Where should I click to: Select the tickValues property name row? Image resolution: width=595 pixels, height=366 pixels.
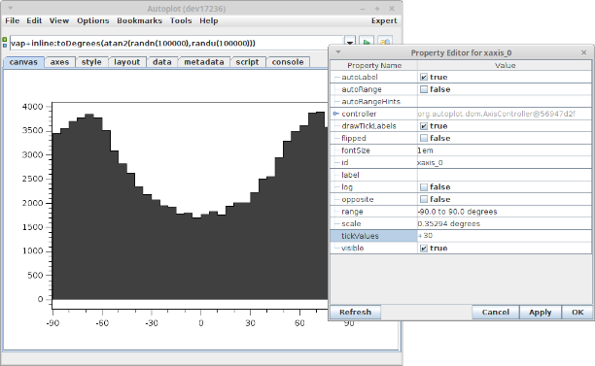click(x=373, y=236)
